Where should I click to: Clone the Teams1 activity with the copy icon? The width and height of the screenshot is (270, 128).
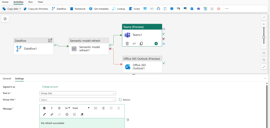pos(141,44)
